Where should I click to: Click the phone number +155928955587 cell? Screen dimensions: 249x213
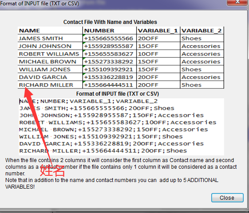(x=110, y=46)
